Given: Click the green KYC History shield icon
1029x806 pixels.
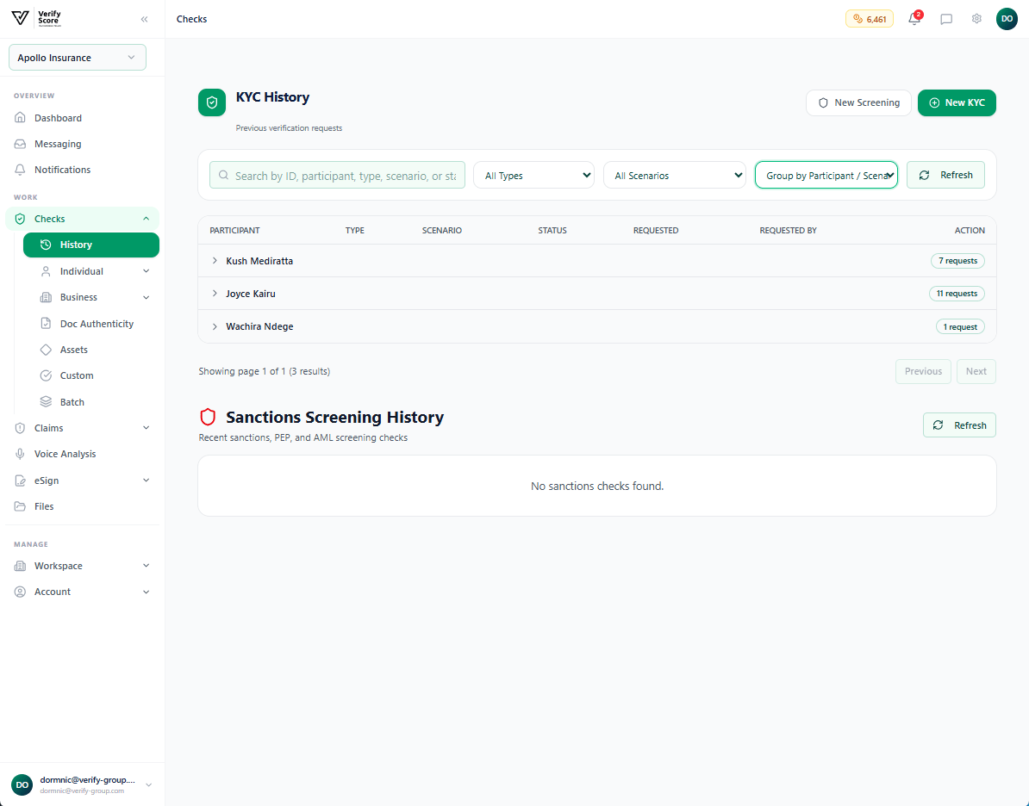Looking at the screenshot, I should pos(212,102).
